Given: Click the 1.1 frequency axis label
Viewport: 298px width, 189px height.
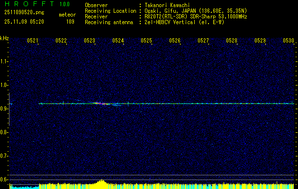Looking at the screenshot, I should click(x=4, y=61).
